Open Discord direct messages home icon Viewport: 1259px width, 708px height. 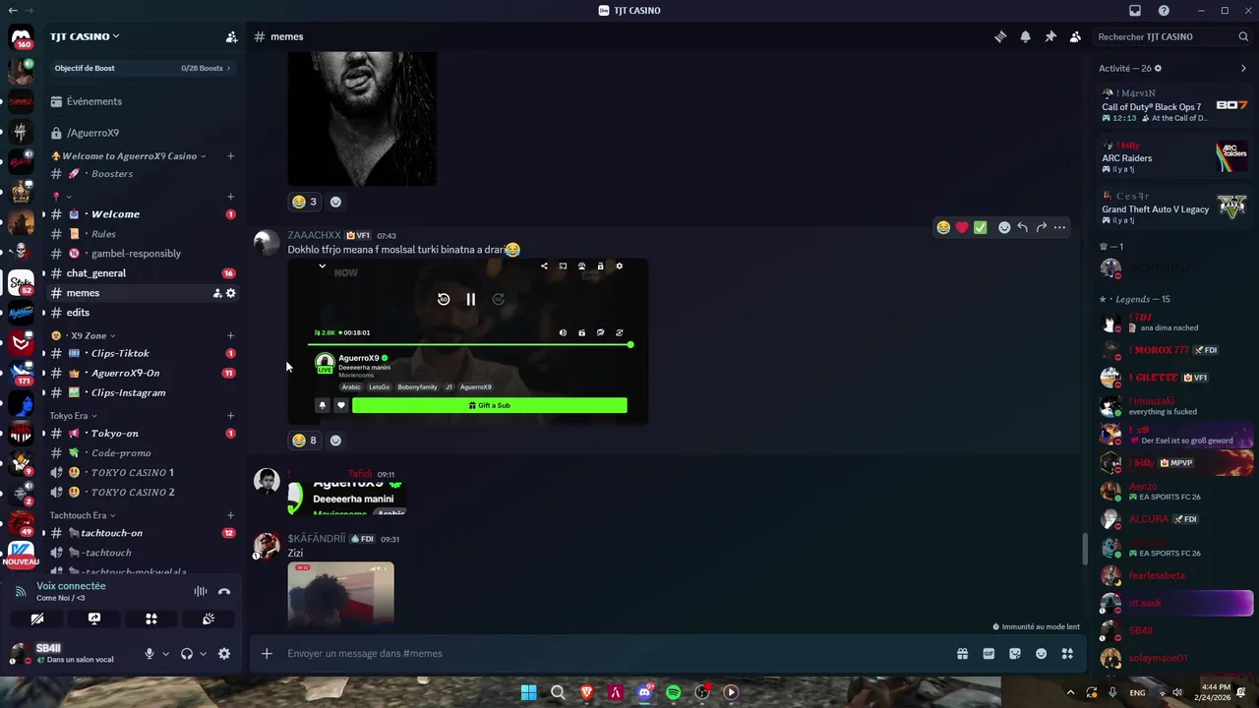click(21, 38)
